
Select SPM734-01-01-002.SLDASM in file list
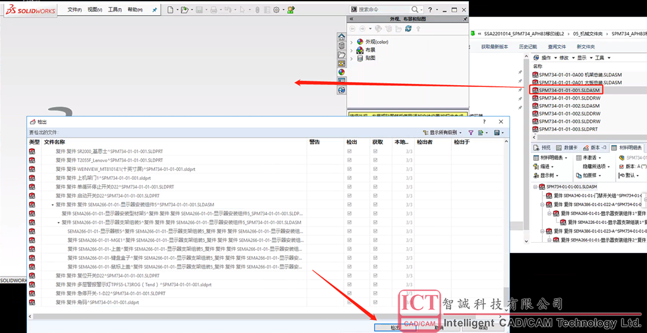[x=566, y=106]
